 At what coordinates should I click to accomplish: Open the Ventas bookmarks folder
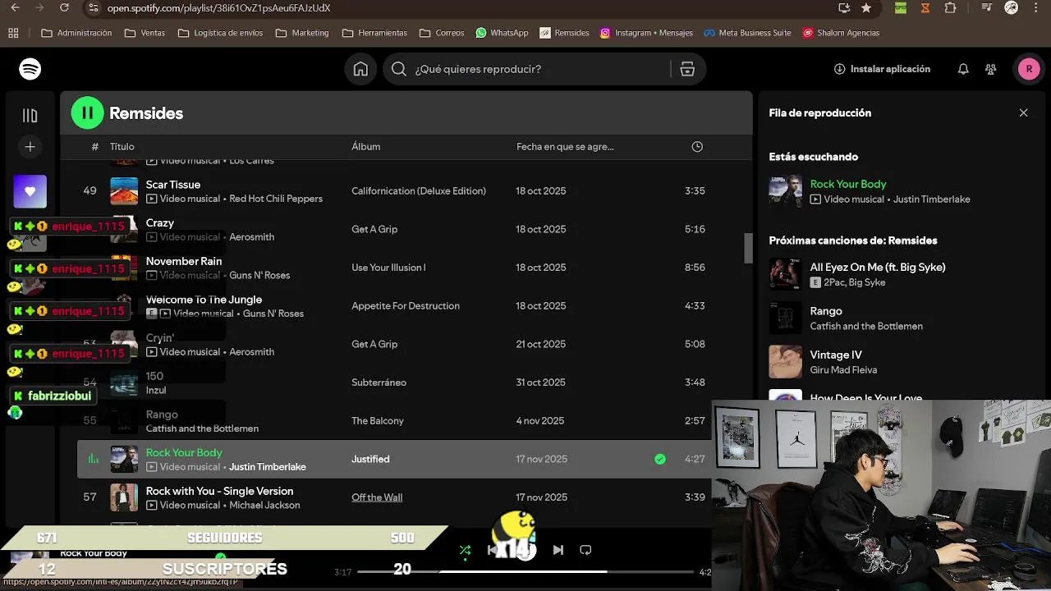[x=145, y=33]
